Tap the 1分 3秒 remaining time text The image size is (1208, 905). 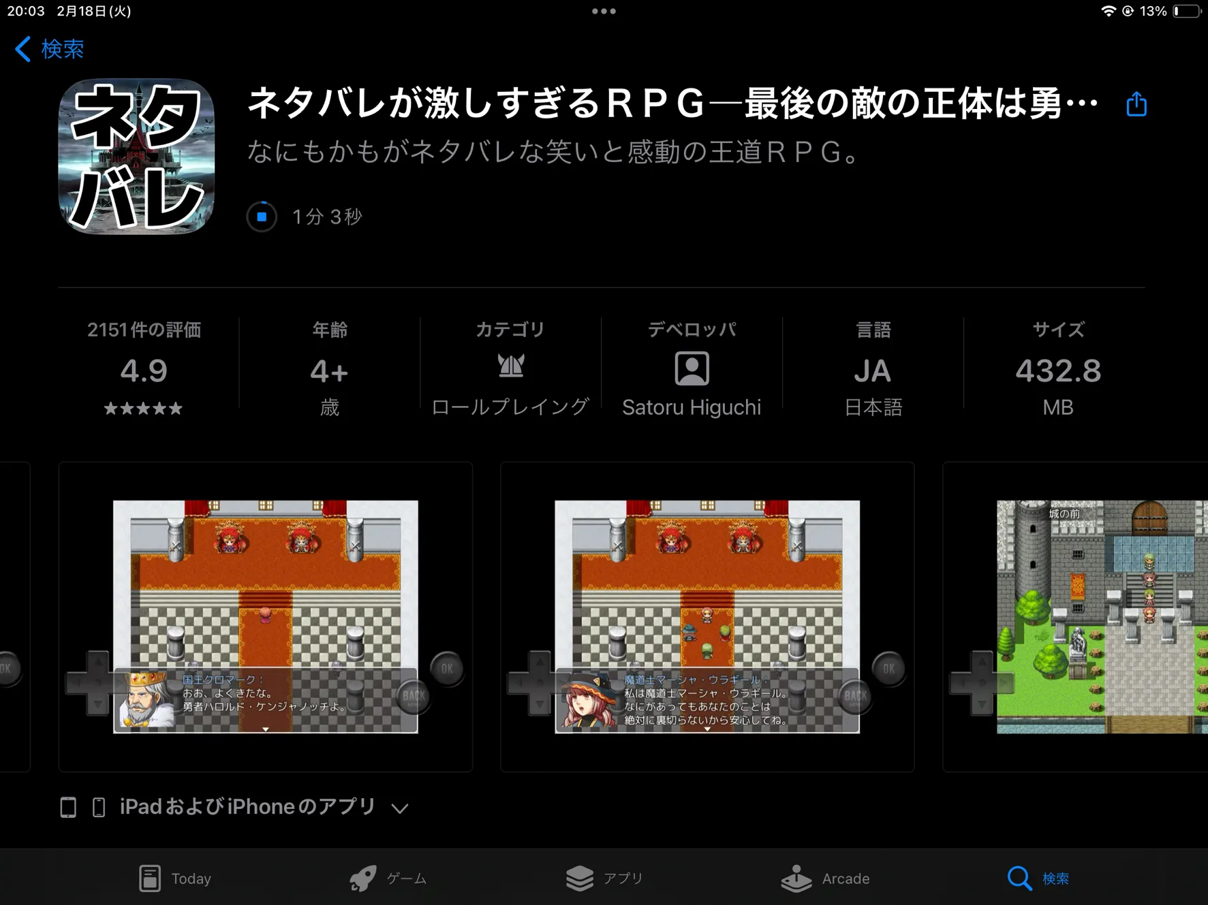327,217
